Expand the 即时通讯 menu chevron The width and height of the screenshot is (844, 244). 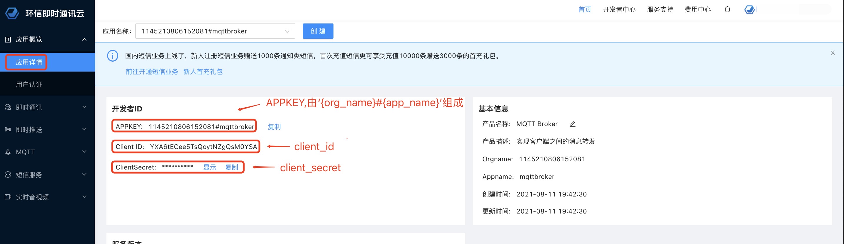(84, 107)
